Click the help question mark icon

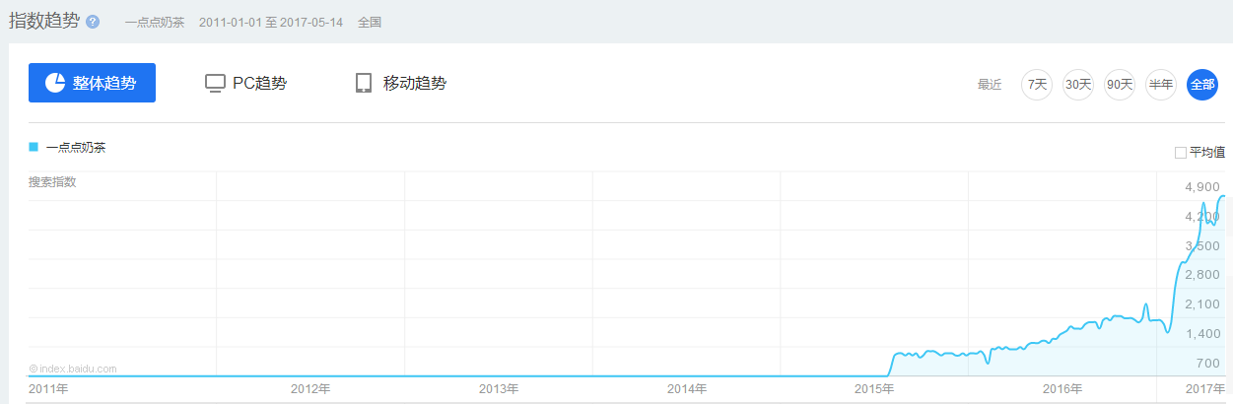[93, 22]
